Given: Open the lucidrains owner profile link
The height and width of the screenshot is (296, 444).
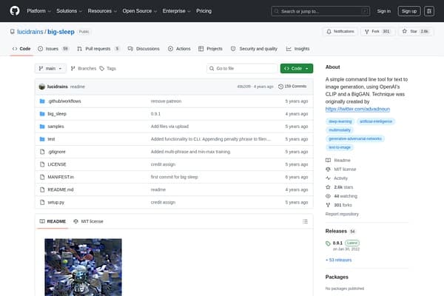Looking at the screenshot, I should (30, 32).
